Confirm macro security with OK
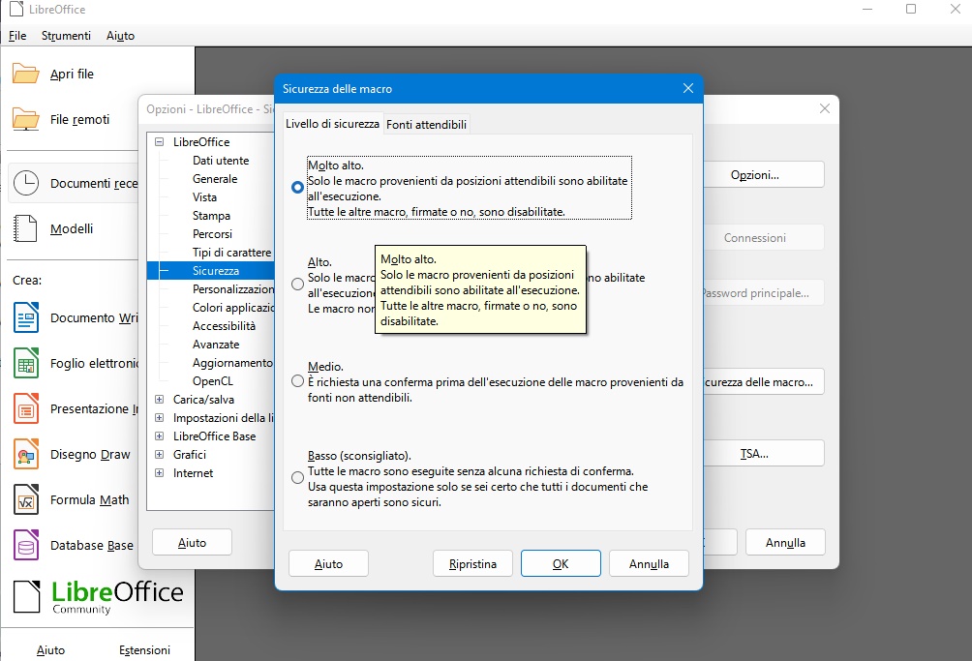This screenshot has height=661, width=972. point(561,564)
